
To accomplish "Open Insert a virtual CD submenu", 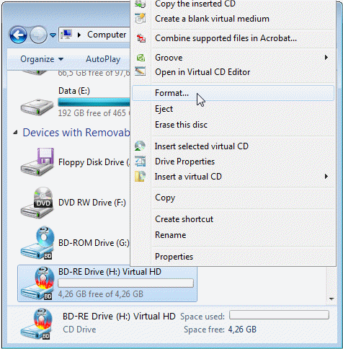I will point(233,177).
